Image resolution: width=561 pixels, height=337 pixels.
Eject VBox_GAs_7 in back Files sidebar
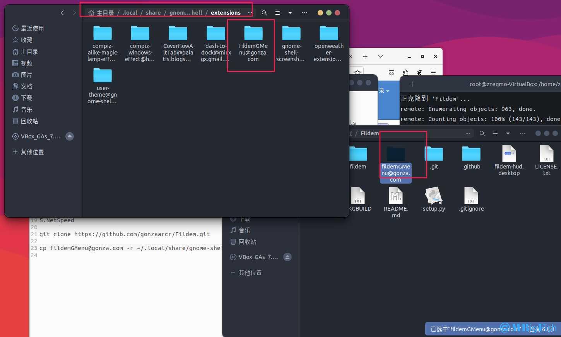tap(287, 257)
